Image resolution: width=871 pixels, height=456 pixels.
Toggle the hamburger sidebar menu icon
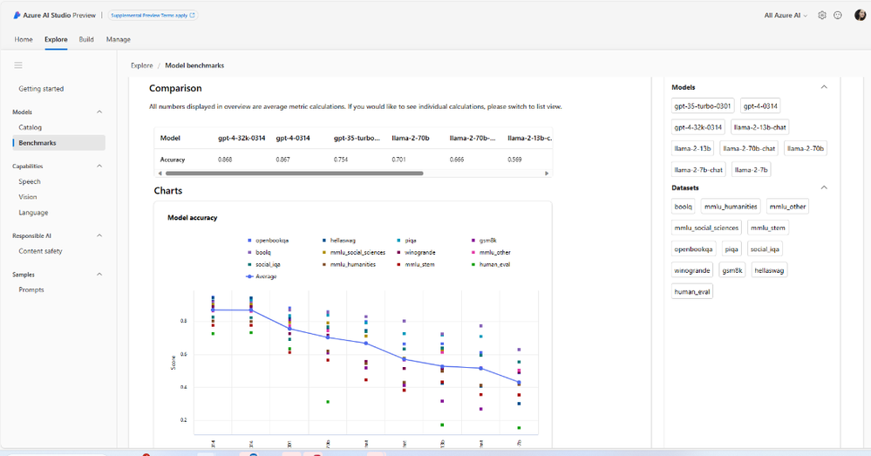tap(18, 65)
